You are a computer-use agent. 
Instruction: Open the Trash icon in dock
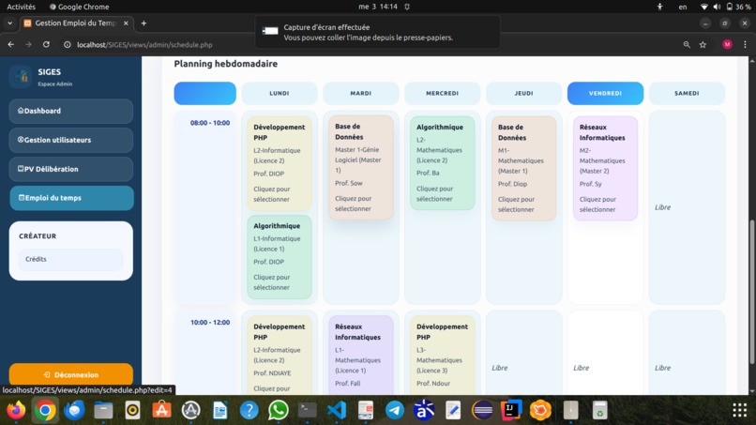pos(599,411)
